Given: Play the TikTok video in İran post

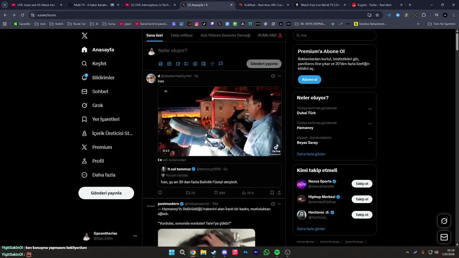Looking at the screenshot, I should [x=219, y=121].
